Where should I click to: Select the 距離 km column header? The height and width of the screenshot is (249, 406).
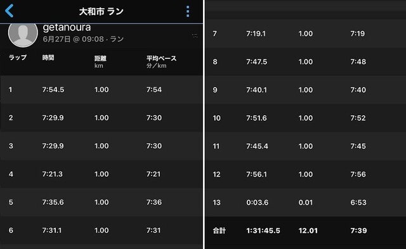pos(100,62)
